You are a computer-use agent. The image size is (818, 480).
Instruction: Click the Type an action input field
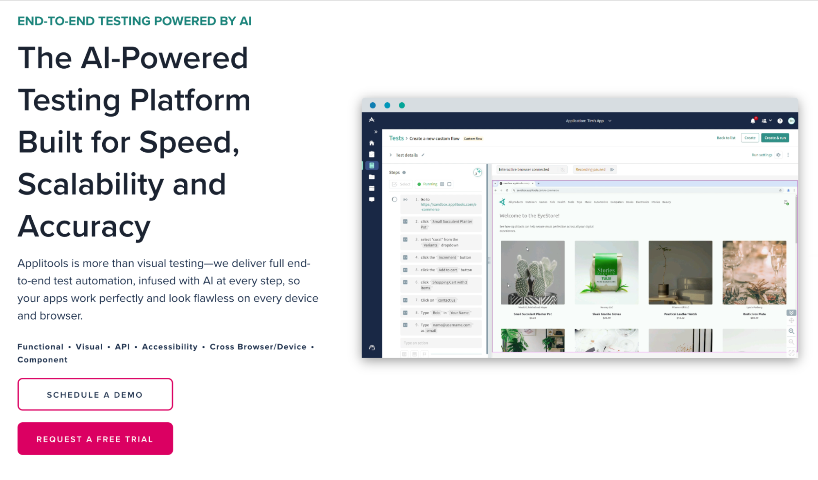[440, 343]
